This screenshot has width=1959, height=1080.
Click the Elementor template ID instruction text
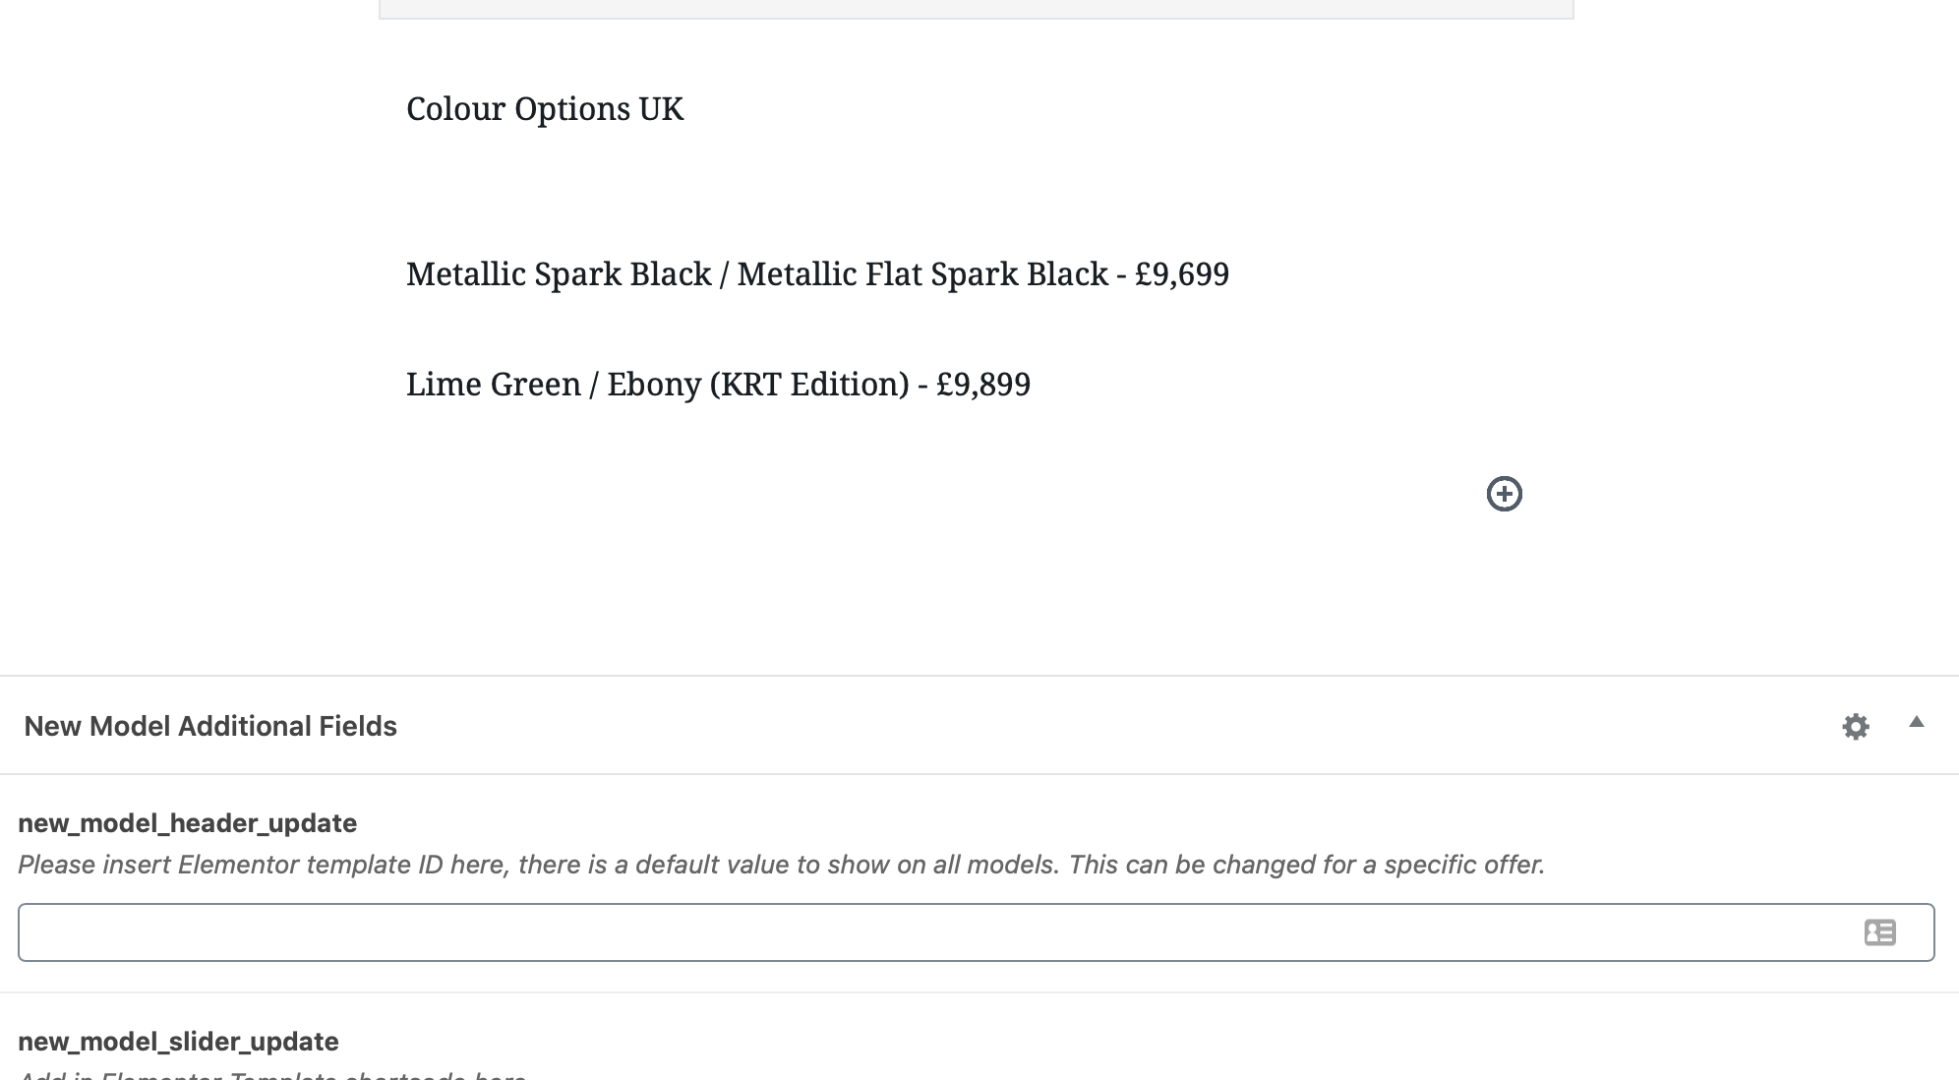(x=781, y=866)
